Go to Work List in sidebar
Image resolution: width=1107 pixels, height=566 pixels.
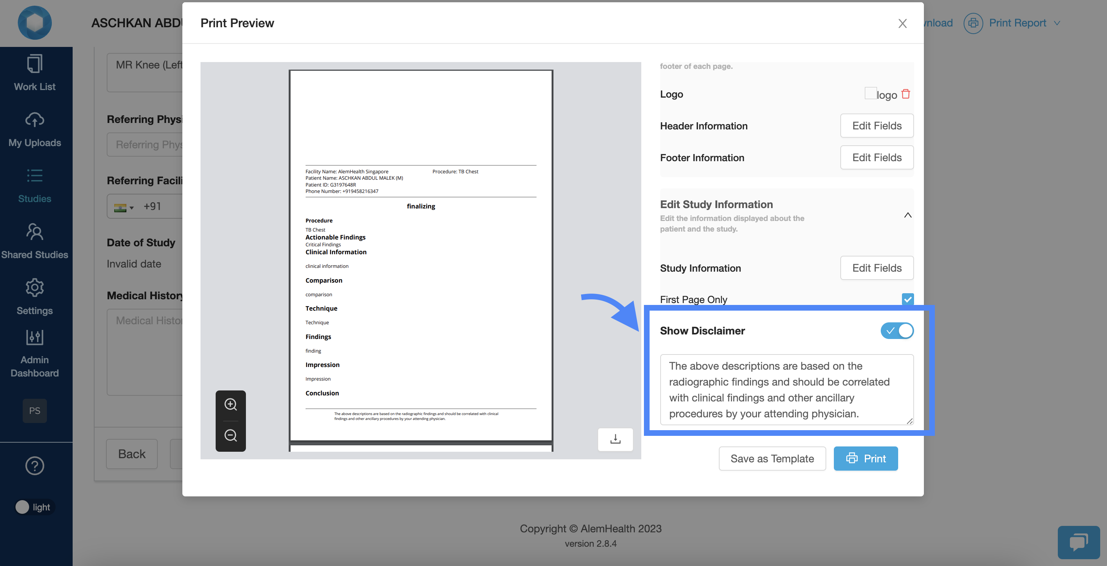[x=34, y=73]
